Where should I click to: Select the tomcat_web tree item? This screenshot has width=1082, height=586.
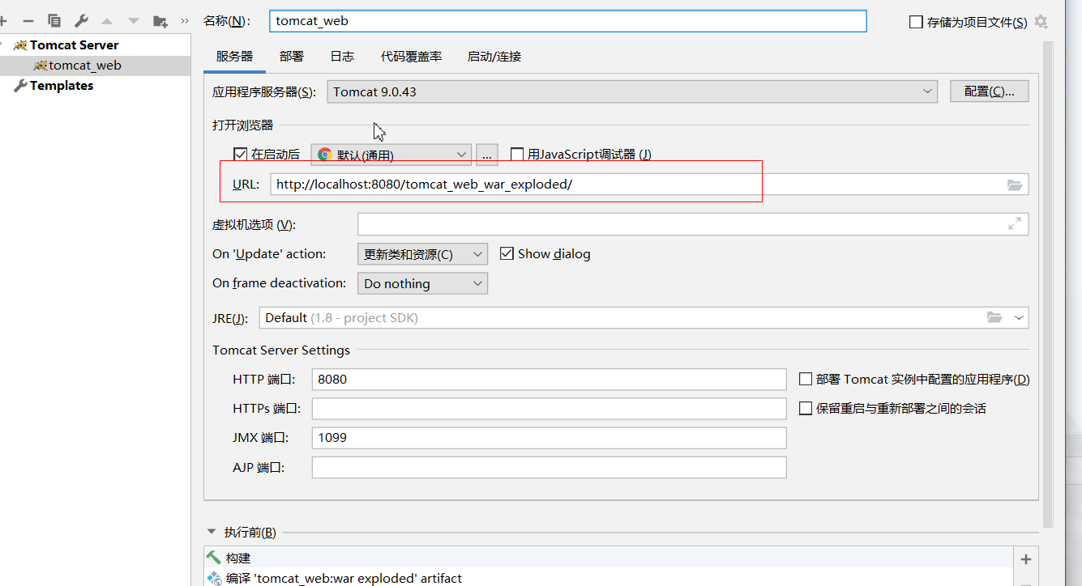pos(95,66)
